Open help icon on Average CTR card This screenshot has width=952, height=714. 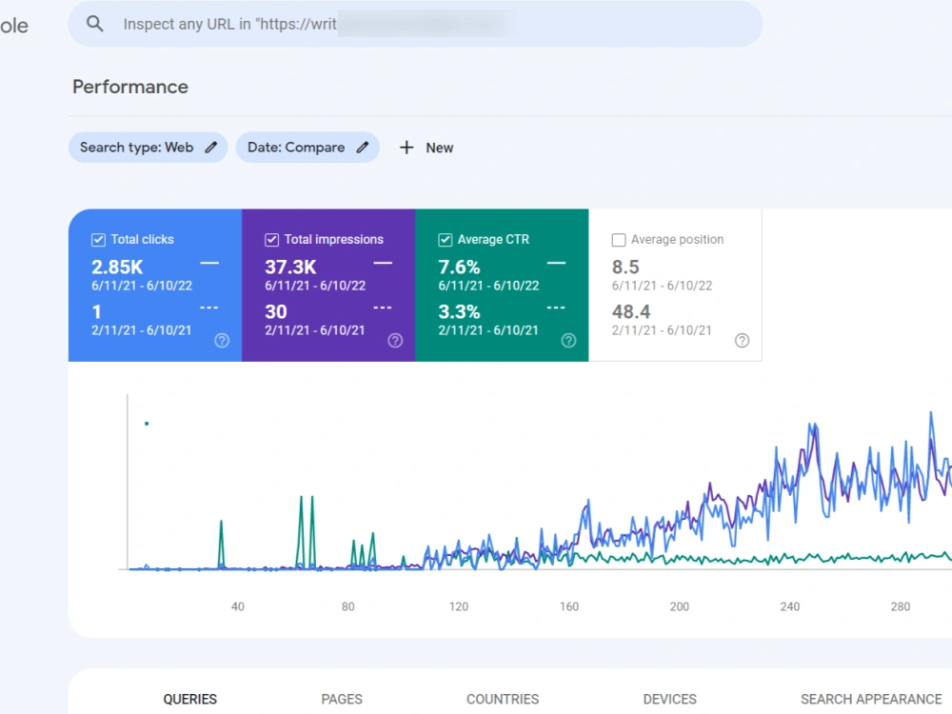[569, 341]
